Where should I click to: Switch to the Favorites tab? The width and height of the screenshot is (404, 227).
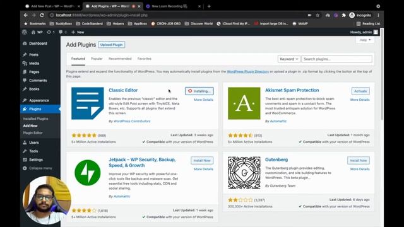[x=145, y=59]
